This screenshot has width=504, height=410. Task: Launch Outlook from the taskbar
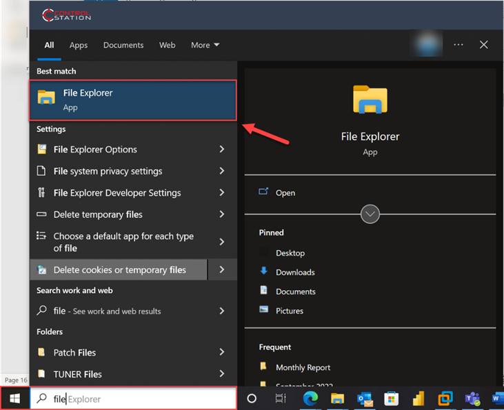[x=365, y=398]
